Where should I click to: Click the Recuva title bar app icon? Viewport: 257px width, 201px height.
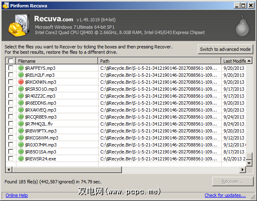coord(6,6)
